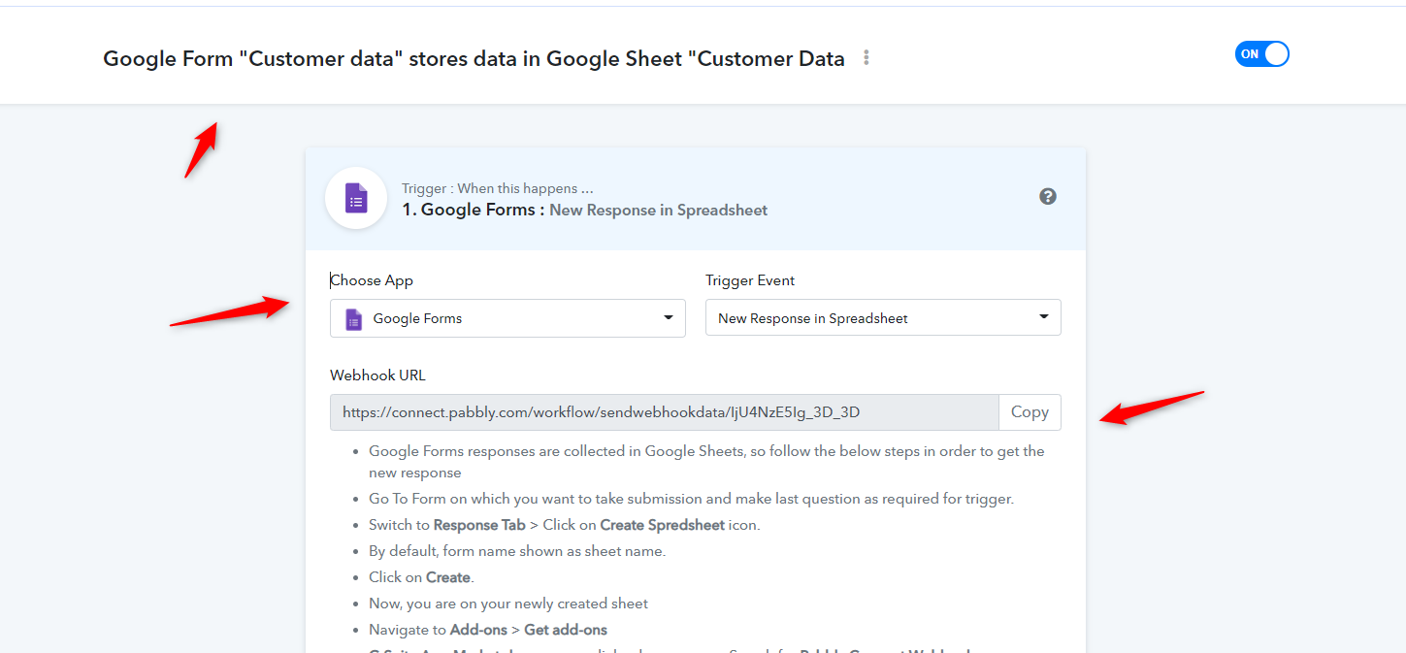Click instruction 'By default, form name shown as sheet name.'
This screenshot has height=653, width=1406.
click(x=517, y=551)
